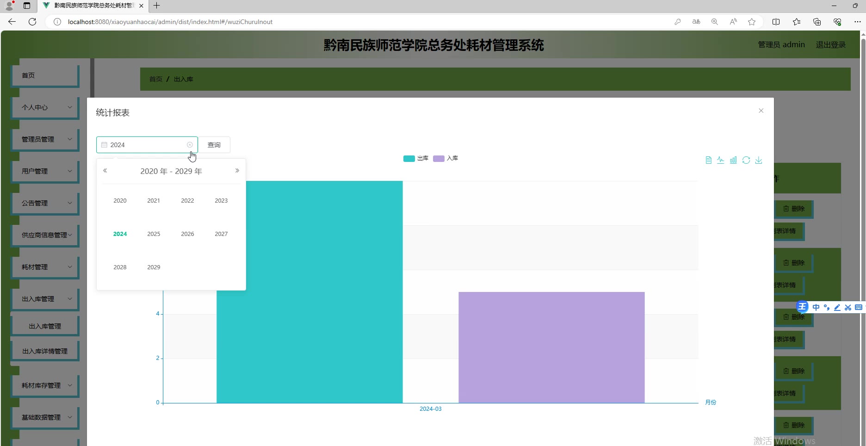Switch chart to line chart icon
Screen dimensions: 866x446
pos(721,160)
